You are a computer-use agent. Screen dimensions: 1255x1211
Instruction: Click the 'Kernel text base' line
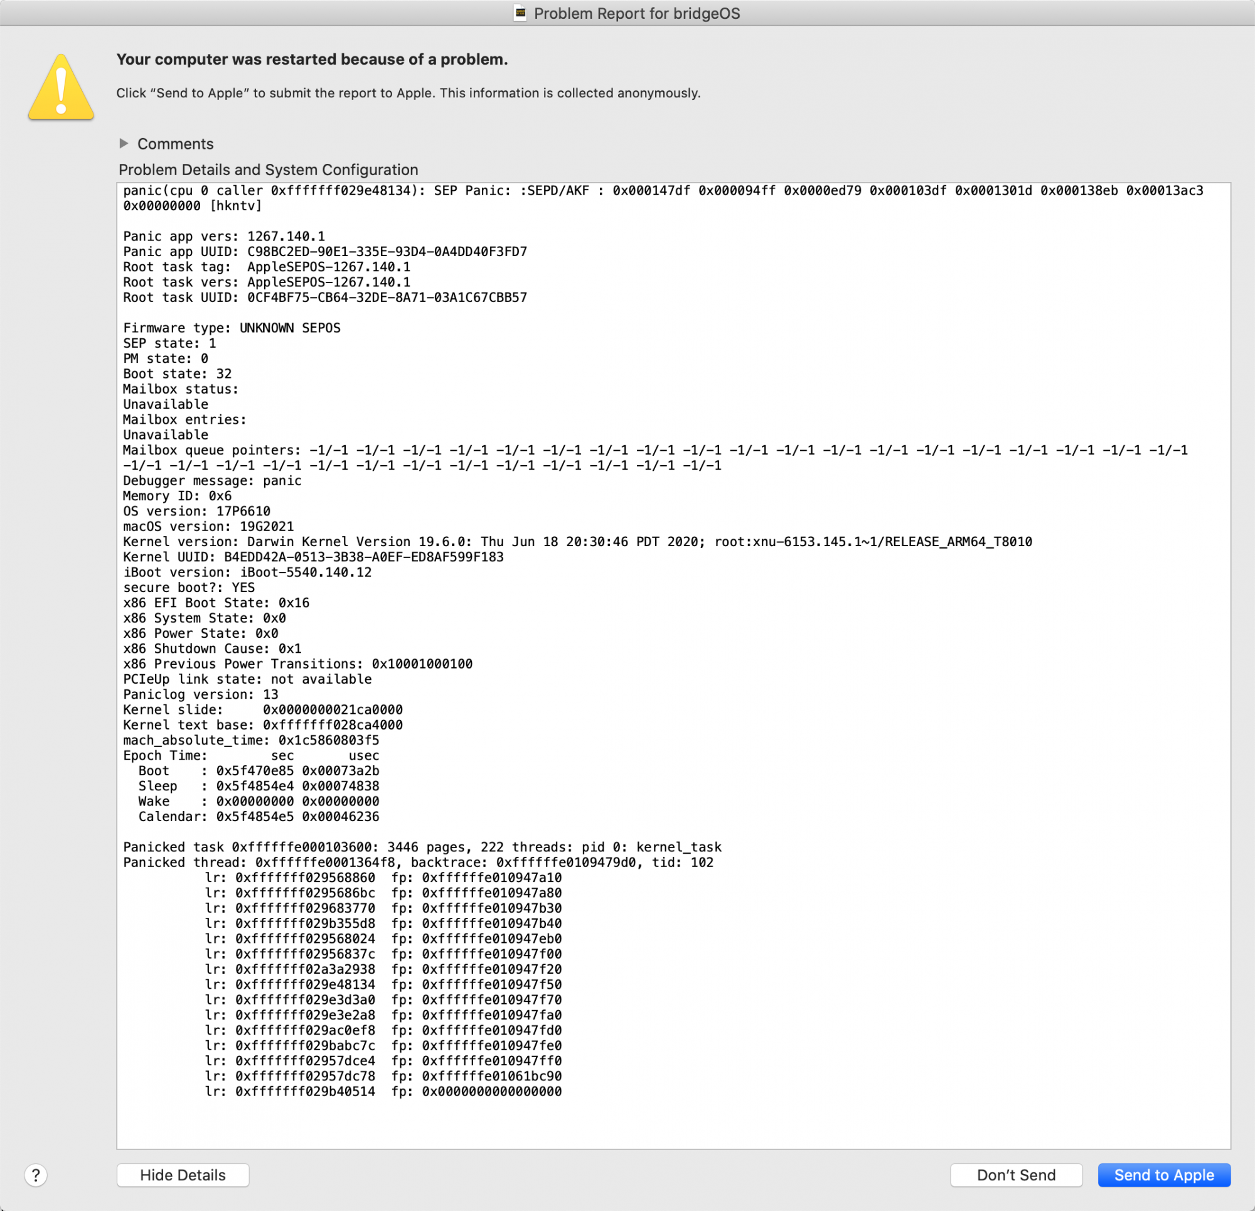coord(263,725)
